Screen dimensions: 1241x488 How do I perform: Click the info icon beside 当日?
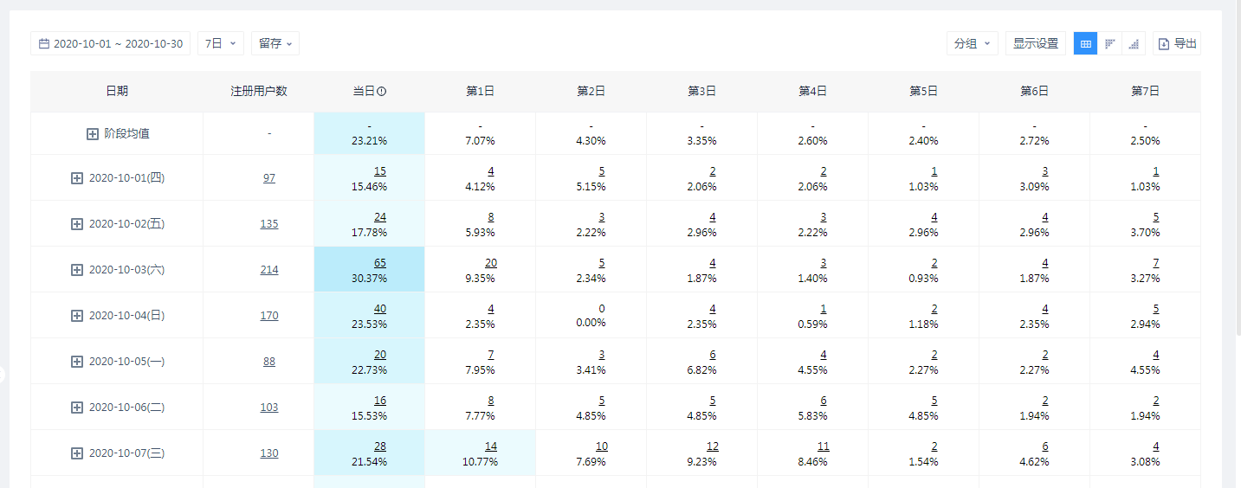381,91
